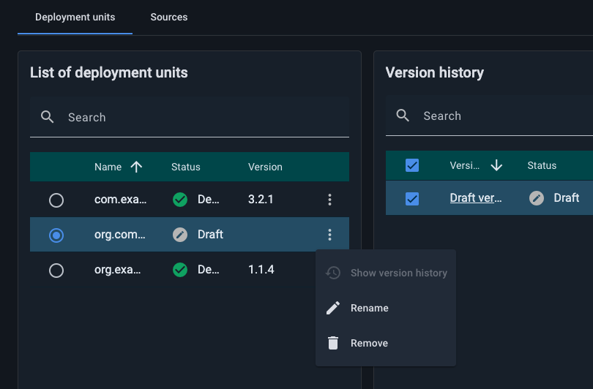Image resolution: width=593 pixels, height=389 pixels.
Task: Click the Version column header in deployment units
Action: [x=265, y=167]
